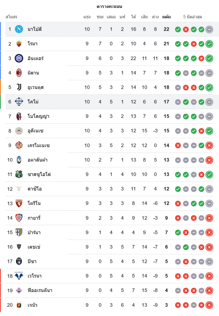Open the ซาสซูโอโล่ team link
219x316 pixels.
point(39,174)
